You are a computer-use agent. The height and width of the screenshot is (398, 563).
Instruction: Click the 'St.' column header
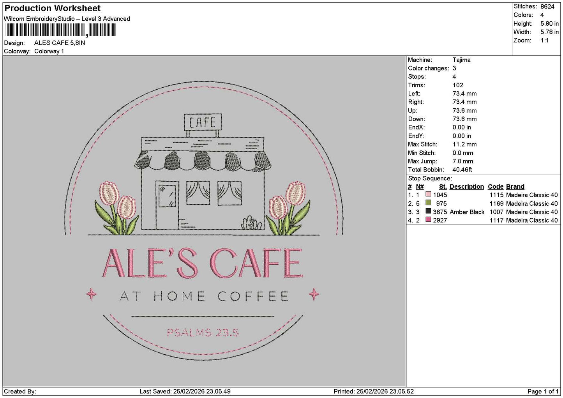point(443,186)
